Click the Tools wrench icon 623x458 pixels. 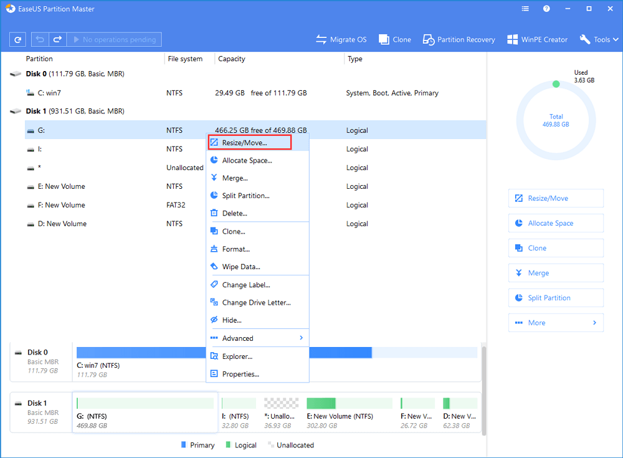tap(585, 39)
